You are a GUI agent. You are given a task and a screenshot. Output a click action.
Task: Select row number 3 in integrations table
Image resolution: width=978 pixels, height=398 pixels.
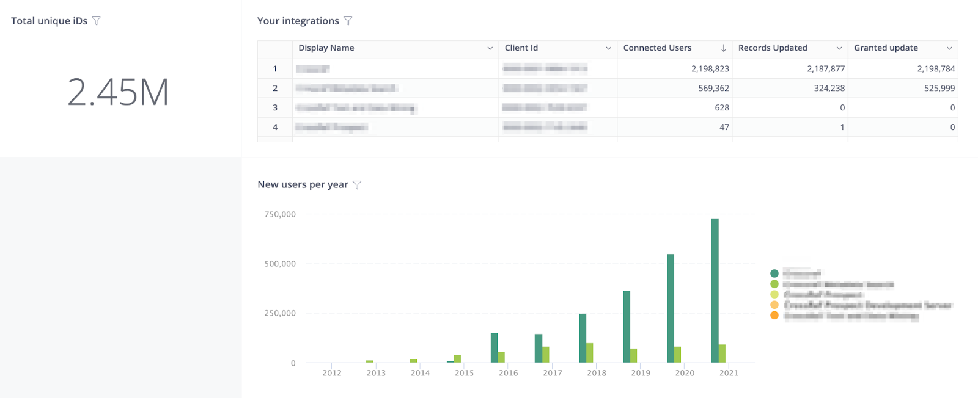click(275, 108)
